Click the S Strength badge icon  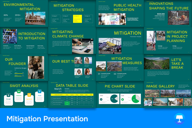click(x=9, y=95)
